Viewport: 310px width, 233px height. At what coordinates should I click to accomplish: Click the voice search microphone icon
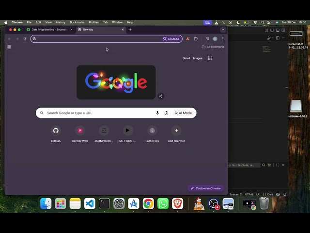pos(157,113)
